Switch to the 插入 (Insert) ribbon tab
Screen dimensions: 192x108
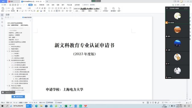pyautogui.click(x=35, y=5)
